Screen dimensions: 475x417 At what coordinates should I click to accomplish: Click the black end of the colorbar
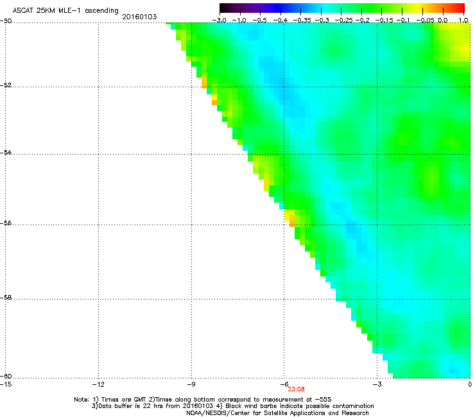(x=223, y=8)
